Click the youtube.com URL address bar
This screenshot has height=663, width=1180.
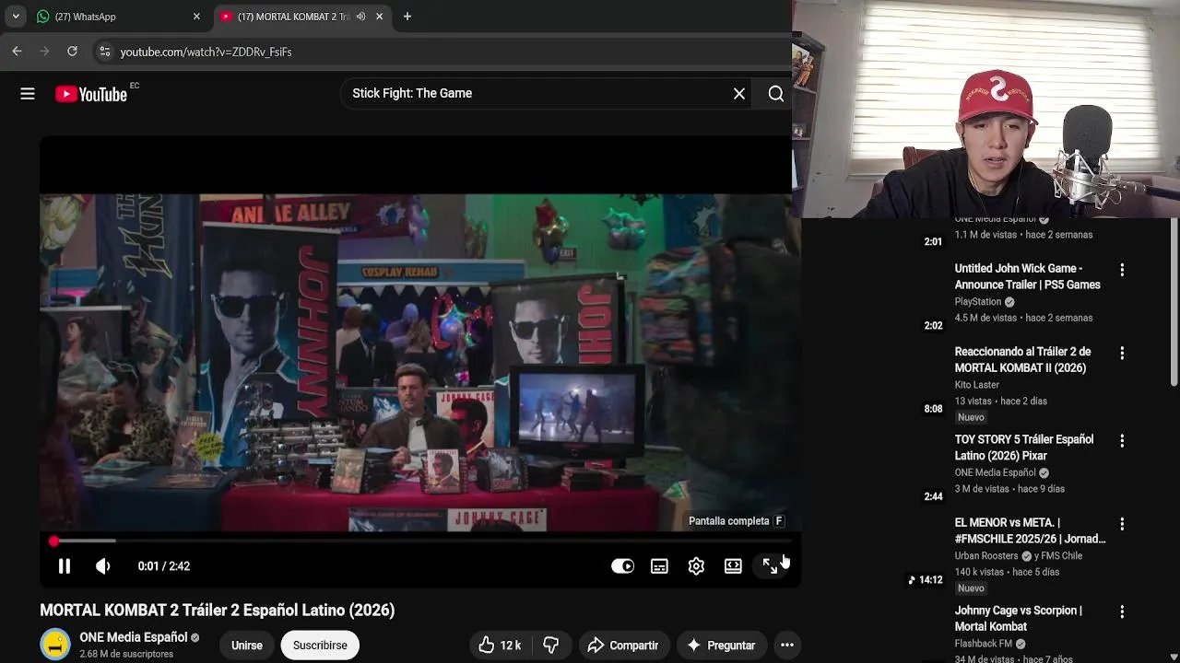click(206, 52)
